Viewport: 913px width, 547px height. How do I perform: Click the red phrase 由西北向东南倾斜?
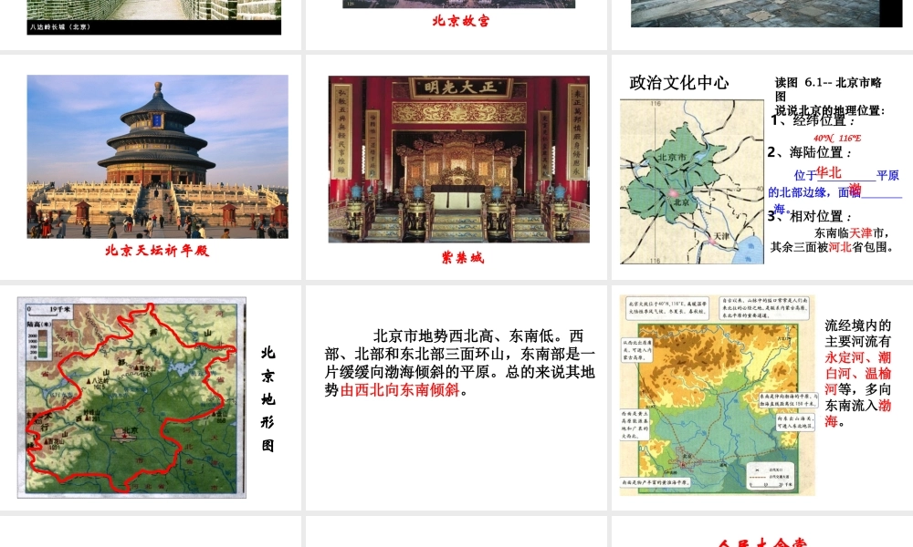400,390
